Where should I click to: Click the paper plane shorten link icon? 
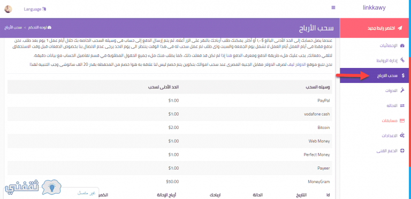point(400,28)
